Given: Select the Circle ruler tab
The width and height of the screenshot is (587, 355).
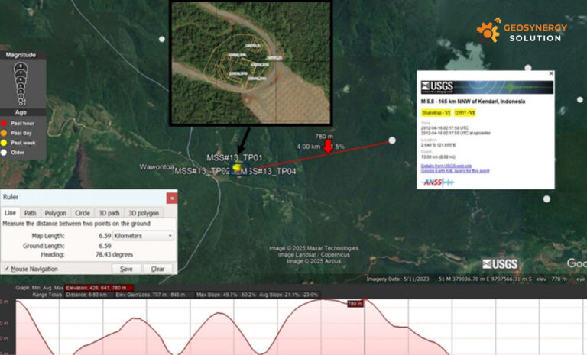Looking at the screenshot, I should click(x=81, y=213).
